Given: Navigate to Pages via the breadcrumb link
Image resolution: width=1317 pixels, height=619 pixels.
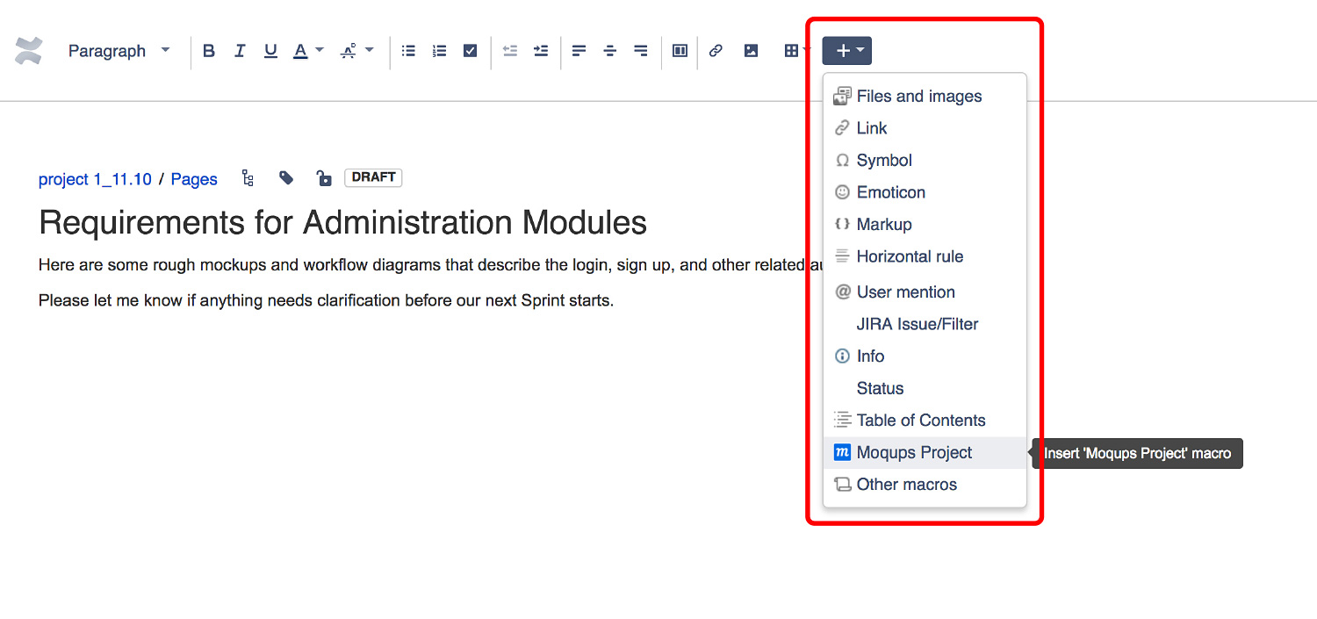Looking at the screenshot, I should (194, 179).
